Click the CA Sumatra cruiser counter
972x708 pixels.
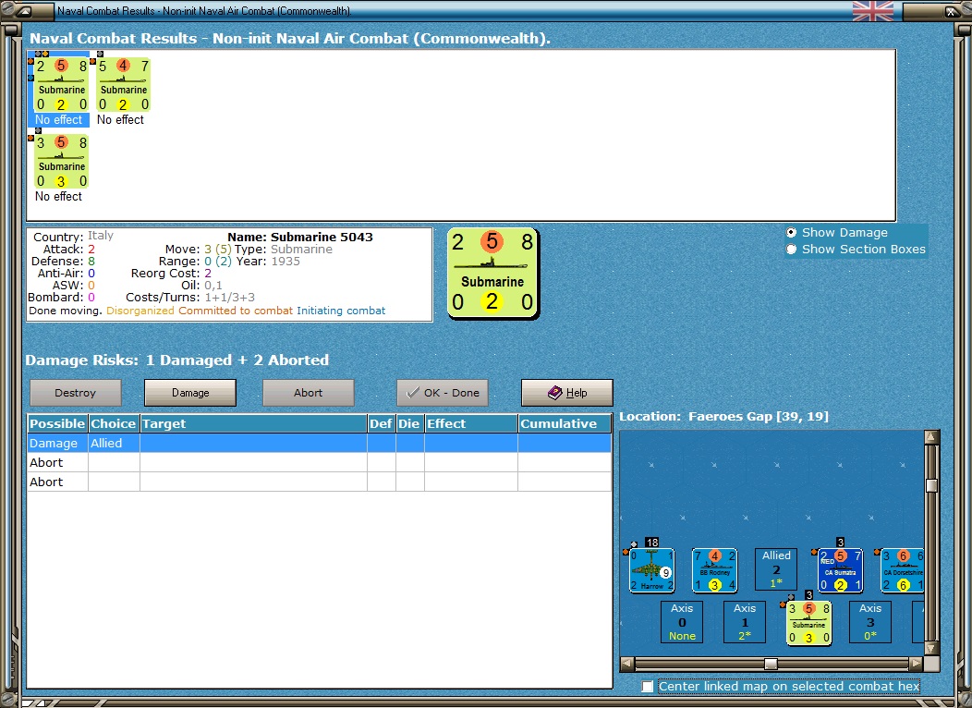pos(840,569)
